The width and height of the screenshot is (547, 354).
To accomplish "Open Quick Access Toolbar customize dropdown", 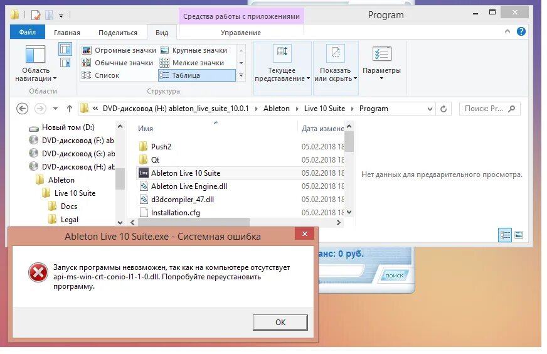I will [61, 15].
